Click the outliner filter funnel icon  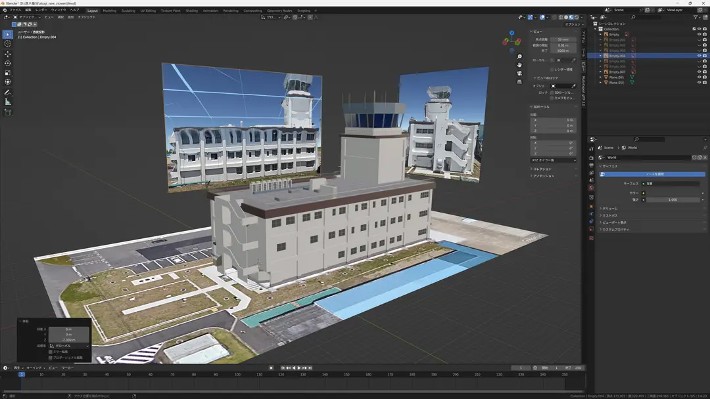pyautogui.click(x=696, y=17)
